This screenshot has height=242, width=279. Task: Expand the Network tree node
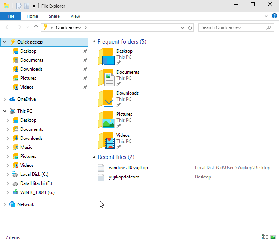5,204
